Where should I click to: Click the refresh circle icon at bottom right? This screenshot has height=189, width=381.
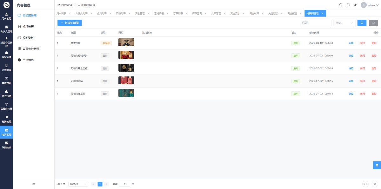pos(365,184)
